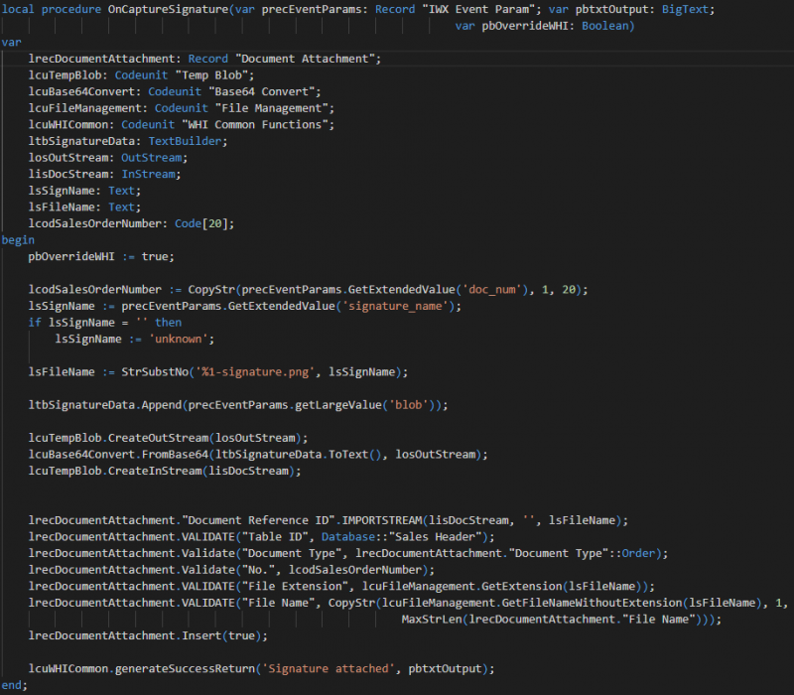Click the Order enum value
This screenshot has height=695, width=794.
[x=638, y=554]
